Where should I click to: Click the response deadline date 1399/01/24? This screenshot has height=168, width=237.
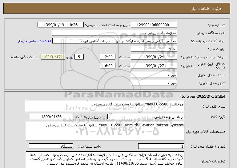(x=154, y=57)
